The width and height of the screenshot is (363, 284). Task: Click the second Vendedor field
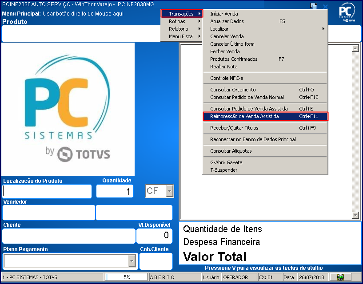click(x=134, y=213)
